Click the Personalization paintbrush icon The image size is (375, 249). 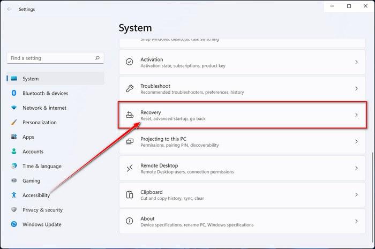click(14, 122)
